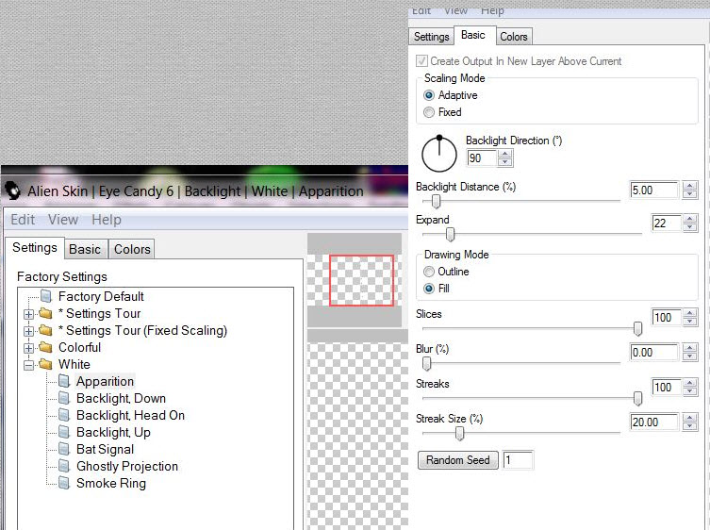The image size is (710, 530).
Task: Open the Help menu in Backlight window
Action: coord(107,220)
